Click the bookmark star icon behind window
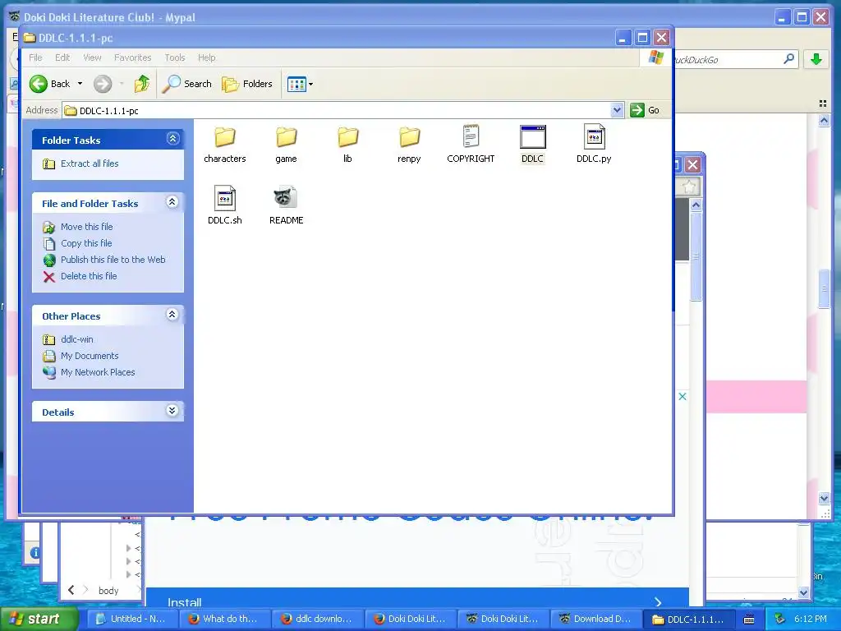 pyautogui.click(x=689, y=187)
